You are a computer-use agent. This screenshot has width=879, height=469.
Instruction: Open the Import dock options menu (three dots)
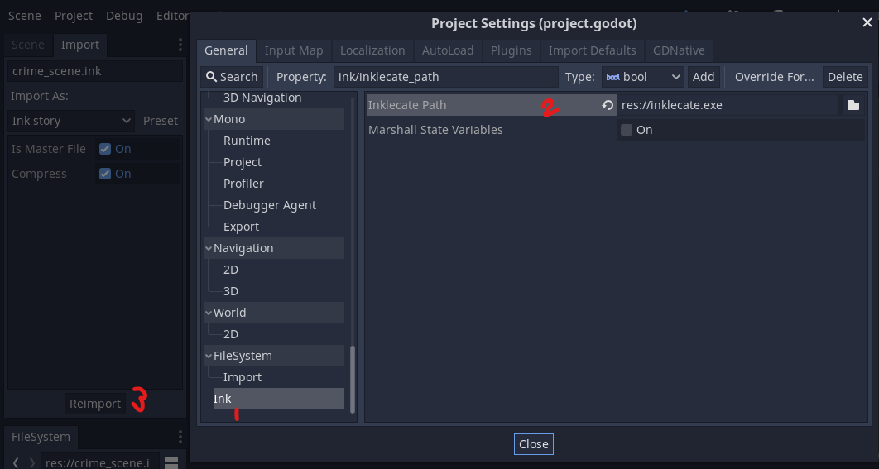click(180, 45)
